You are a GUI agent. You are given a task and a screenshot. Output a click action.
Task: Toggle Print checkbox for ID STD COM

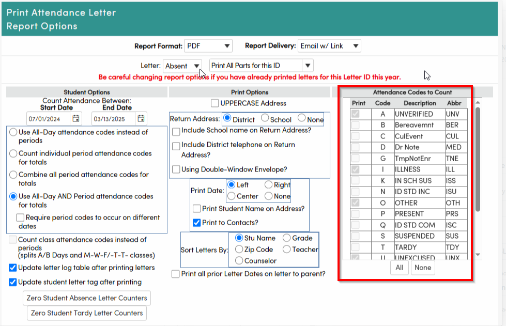(x=355, y=225)
